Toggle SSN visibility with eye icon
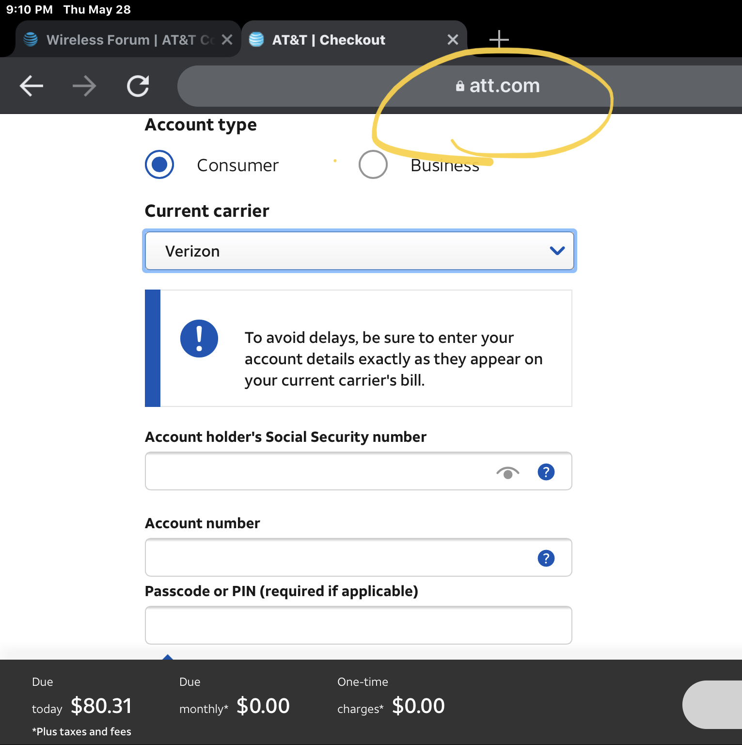Viewport: 742px width, 745px height. 508,472
